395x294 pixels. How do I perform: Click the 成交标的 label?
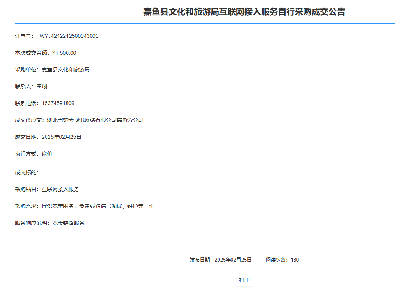pyautogui.click(x=27, y=172)
